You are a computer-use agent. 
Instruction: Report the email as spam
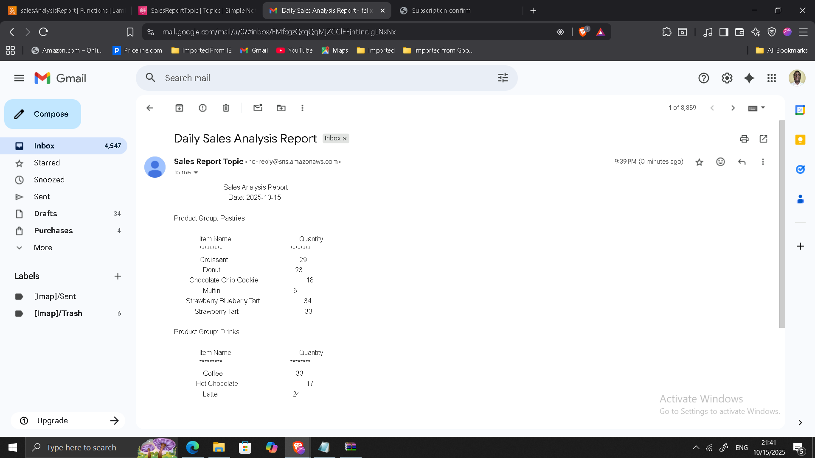202,108
